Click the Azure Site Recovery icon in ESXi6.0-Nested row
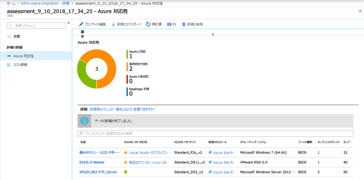This screenshot has width=364, height=180. [x=210, y=162]
